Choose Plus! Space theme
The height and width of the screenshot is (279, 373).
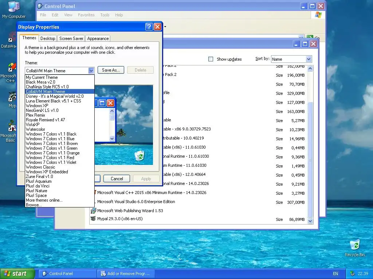point(60,195)
